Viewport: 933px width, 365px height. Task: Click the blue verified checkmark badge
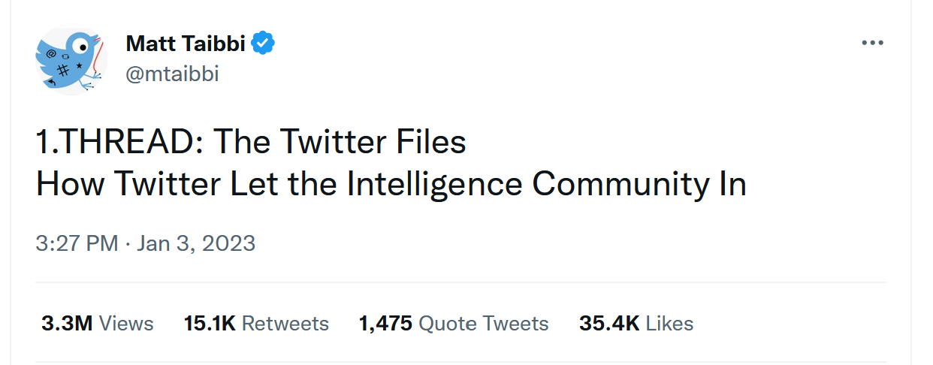pos(262,44)
